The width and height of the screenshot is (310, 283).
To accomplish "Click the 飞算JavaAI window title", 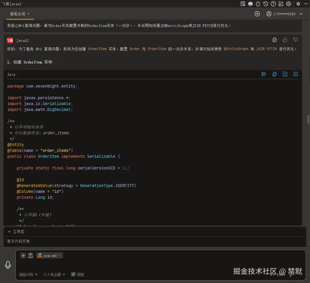I will (12, 4).
